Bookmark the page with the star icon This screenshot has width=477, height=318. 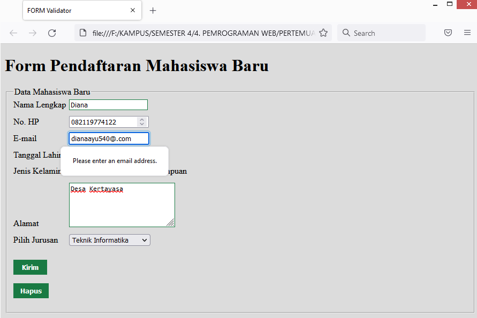tap(323, 33)
